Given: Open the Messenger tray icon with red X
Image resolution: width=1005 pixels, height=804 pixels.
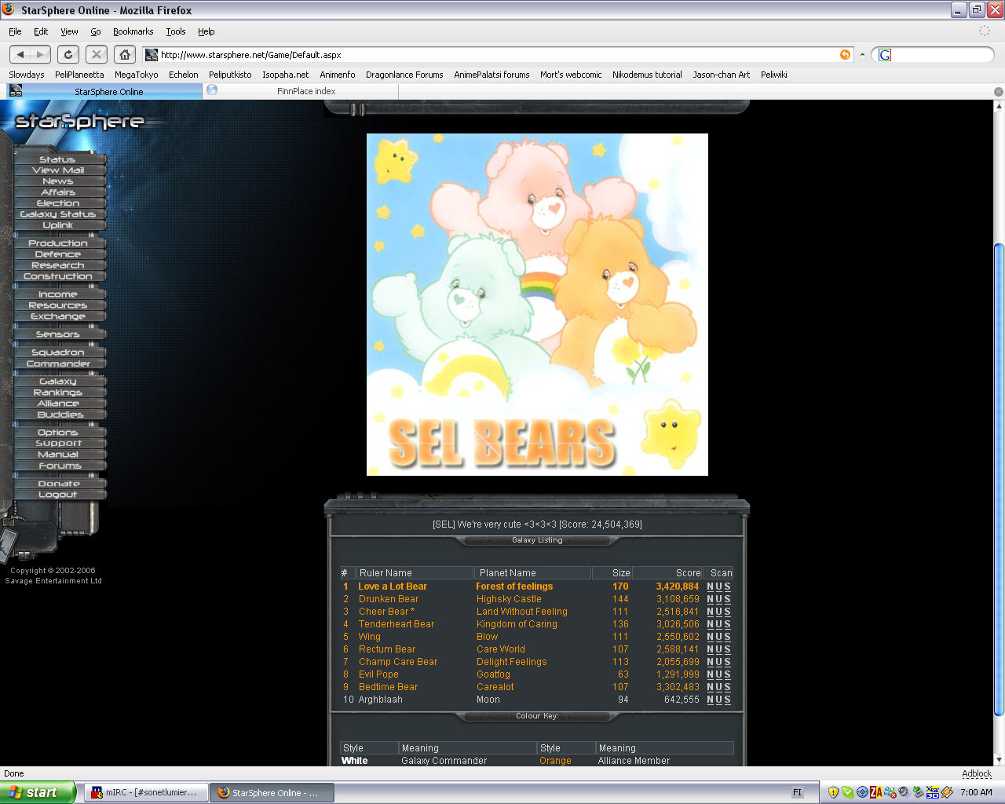Looking at the screenshot, I should pos(890,792).
